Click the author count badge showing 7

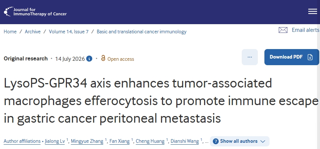[216, 141]
